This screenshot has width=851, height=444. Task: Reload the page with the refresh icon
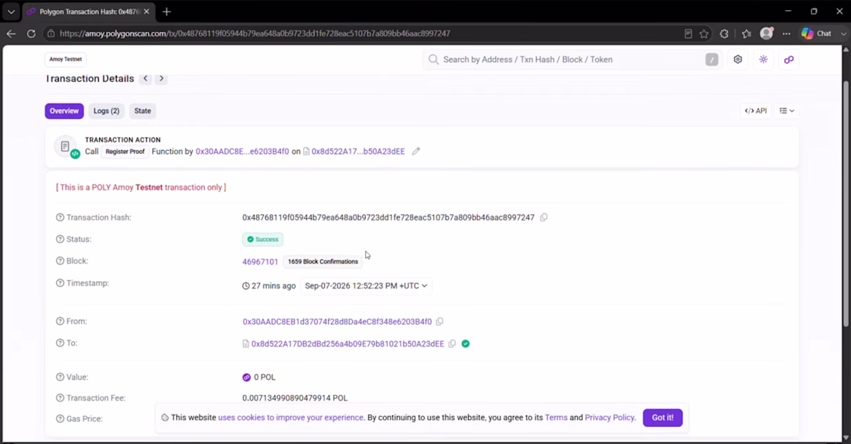click(31, 34)
